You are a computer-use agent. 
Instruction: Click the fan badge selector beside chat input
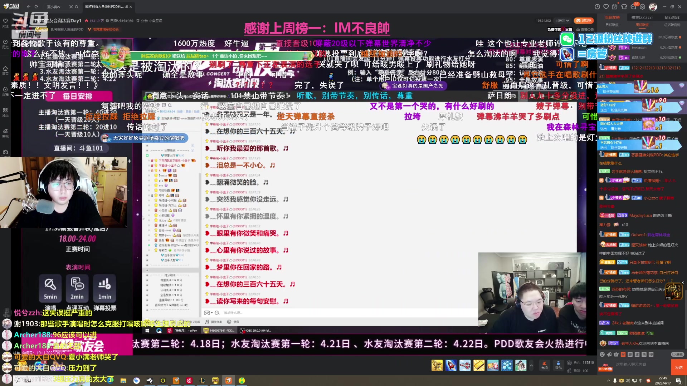click(x=605, y=367)
